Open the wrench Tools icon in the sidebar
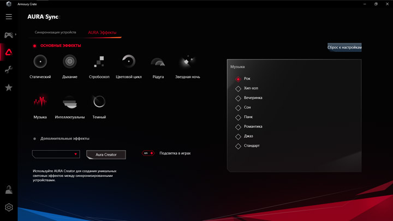 tap(9, 69)
